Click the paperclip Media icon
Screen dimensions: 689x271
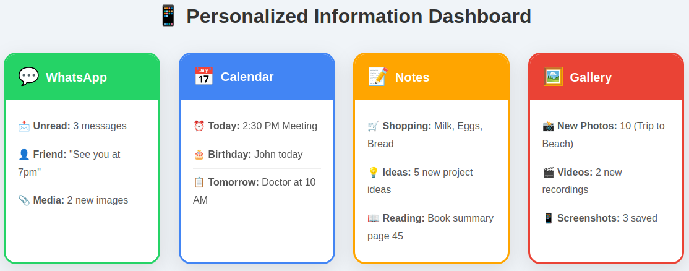pyautogui.click(x=24, y=200)
